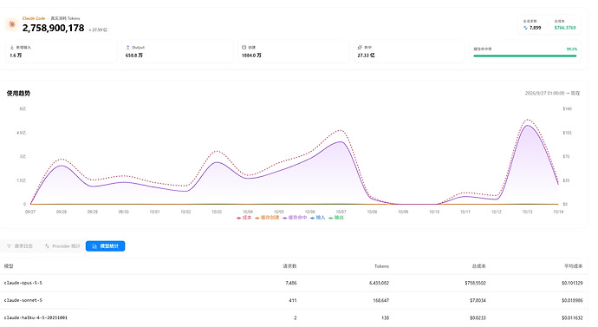Click the 10/07 peak on the chart
Viewport: 598px width, 327px height.
pos(341,141)
